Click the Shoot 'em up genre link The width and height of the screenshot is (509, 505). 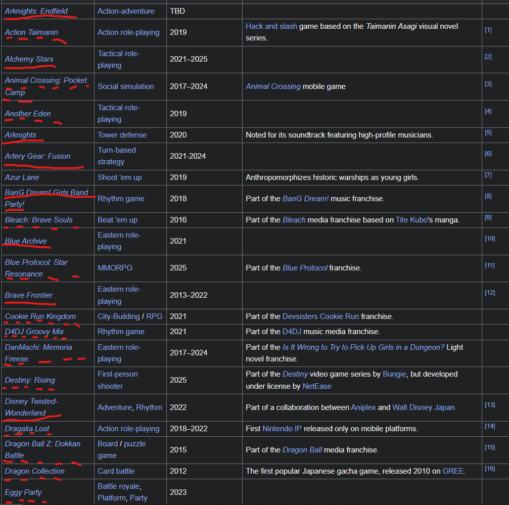[119, 177]
